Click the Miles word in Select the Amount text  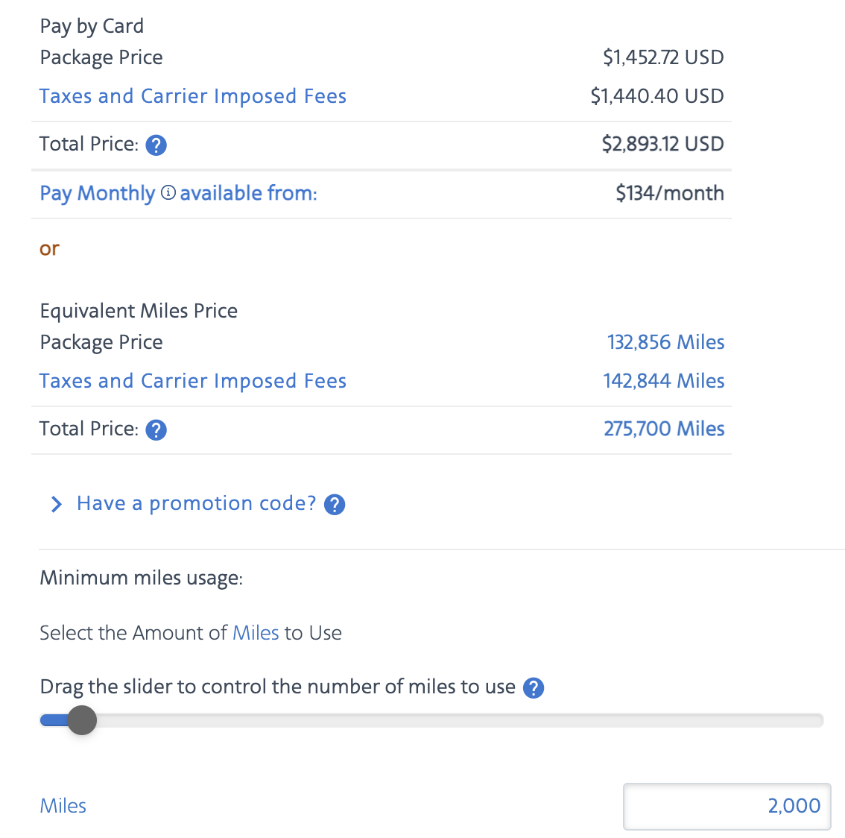[x=256, y=632]
